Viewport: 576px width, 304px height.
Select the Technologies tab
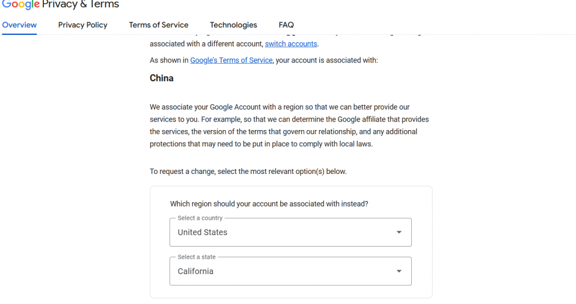point(233,25)
